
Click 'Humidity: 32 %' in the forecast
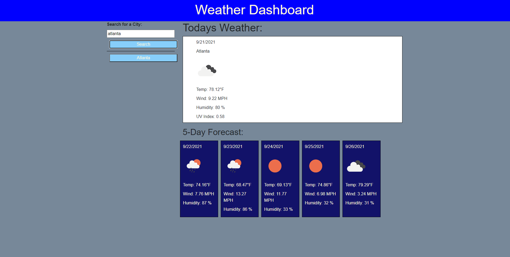coord(319,203)
